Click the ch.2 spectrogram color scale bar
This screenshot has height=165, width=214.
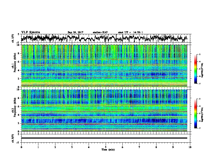pyautogui.click(x=195, y=114)
